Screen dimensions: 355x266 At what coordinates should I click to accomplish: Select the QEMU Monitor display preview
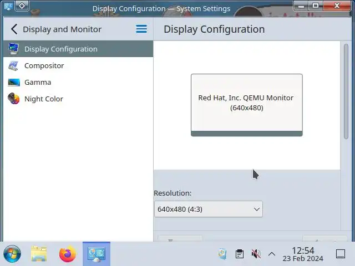(246, 105)
